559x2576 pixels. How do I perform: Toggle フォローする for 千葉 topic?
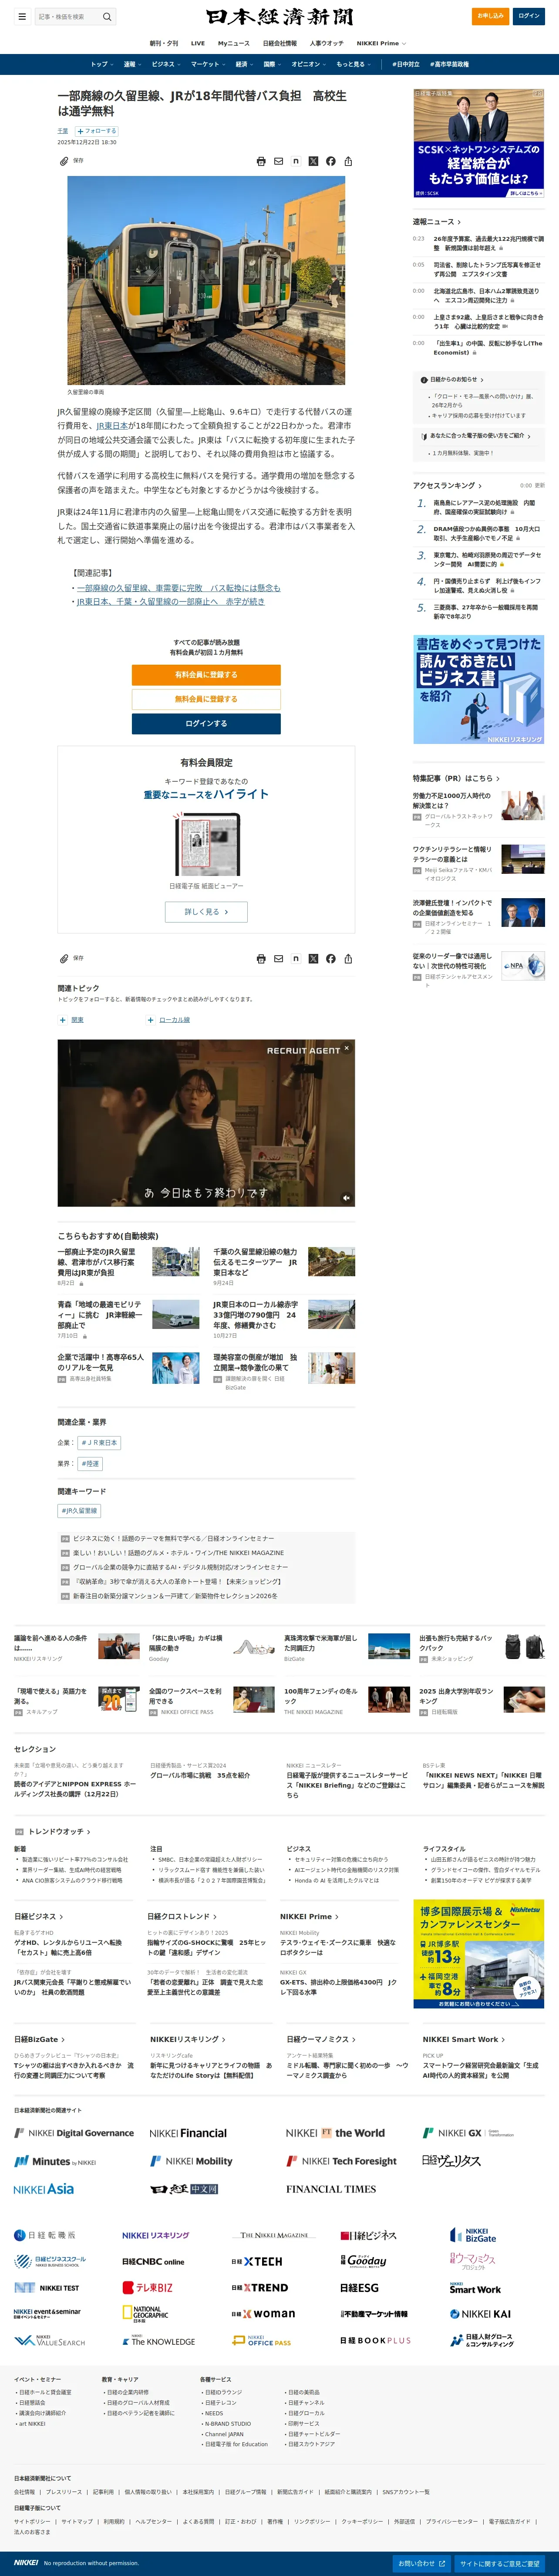(97, 131)
